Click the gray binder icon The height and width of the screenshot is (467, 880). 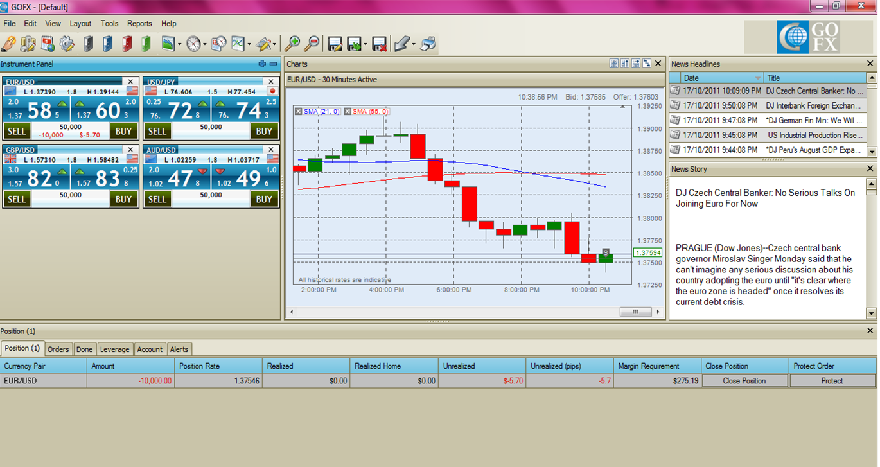coord(89,44)
